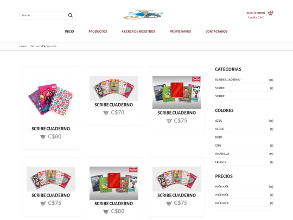Click the Inicio breadcrumb link
The height and width of the screenshot is (220, 293).
[23, 46]
